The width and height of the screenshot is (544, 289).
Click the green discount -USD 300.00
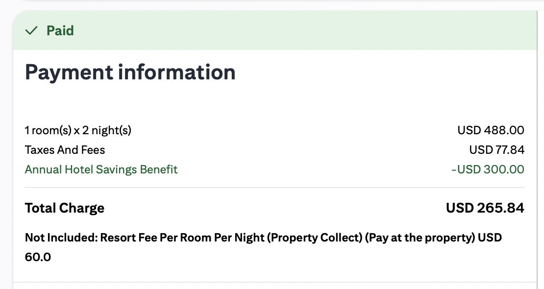(x=488, y=169)
